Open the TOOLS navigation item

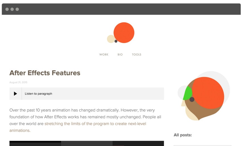pyautogui.click(x=137, y=54)
